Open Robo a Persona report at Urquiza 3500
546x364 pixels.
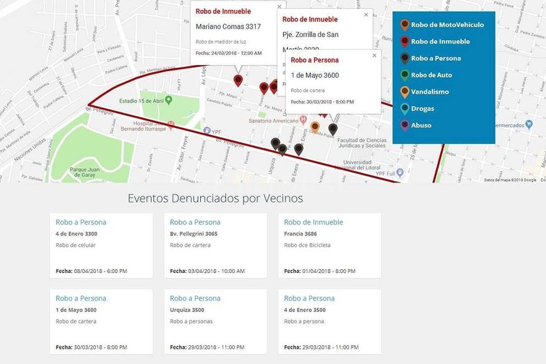(x=195, y=299)
